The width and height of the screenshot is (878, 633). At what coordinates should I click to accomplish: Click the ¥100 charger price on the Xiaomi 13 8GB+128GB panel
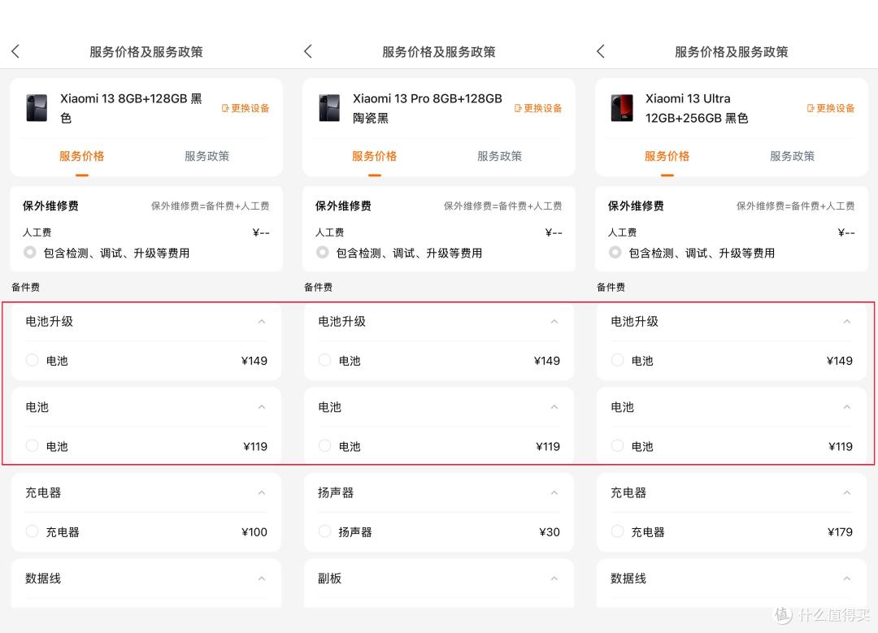254,531
